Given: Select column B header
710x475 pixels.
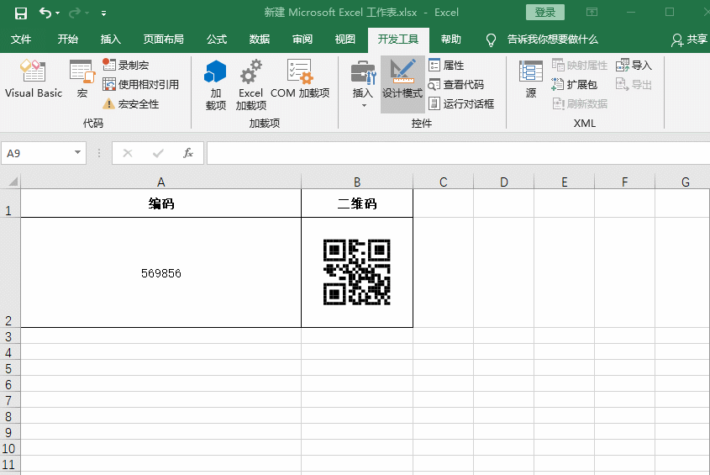Looking at the screenshot, I should [x=357, y=182].
